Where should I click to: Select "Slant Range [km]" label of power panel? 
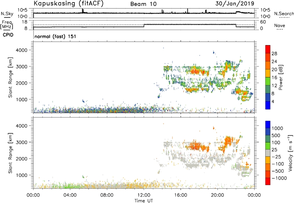point(10,77)
